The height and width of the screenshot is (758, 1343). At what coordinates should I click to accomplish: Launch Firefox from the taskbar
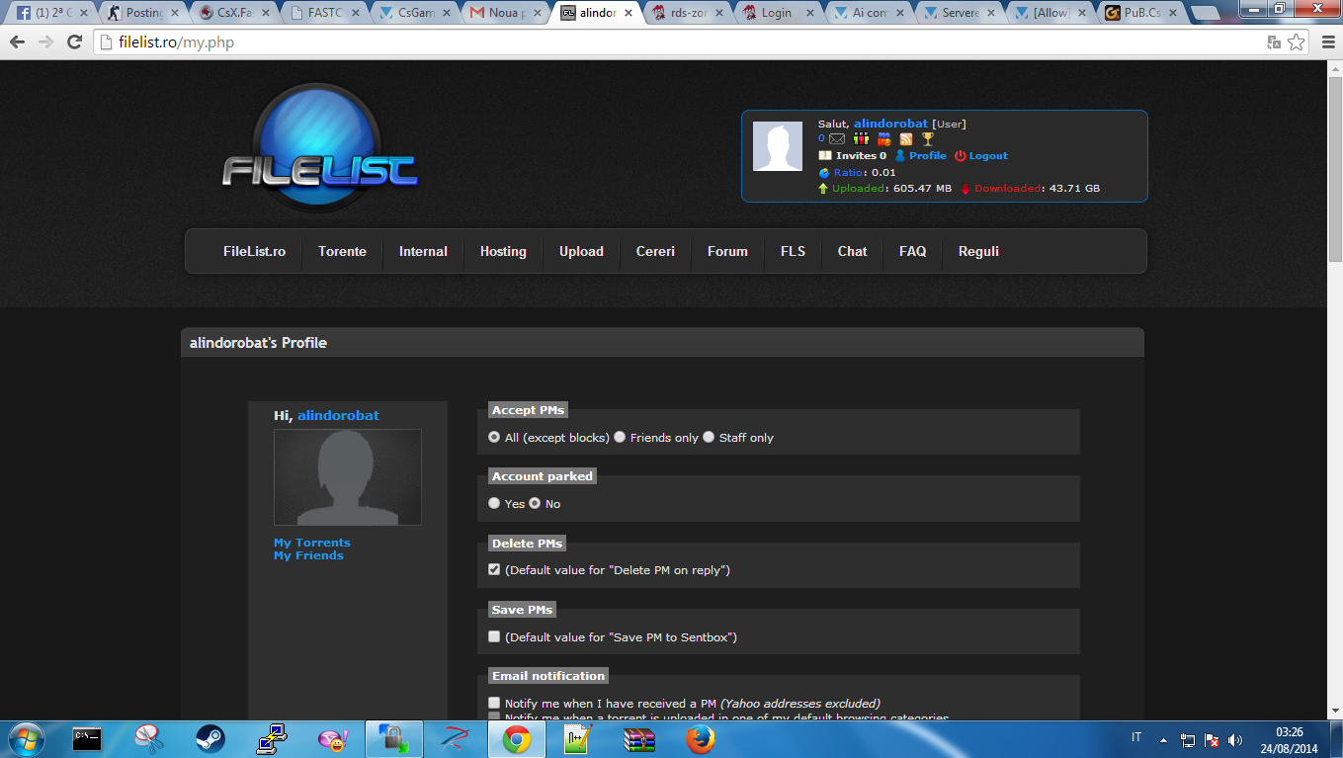click(700, 739)
